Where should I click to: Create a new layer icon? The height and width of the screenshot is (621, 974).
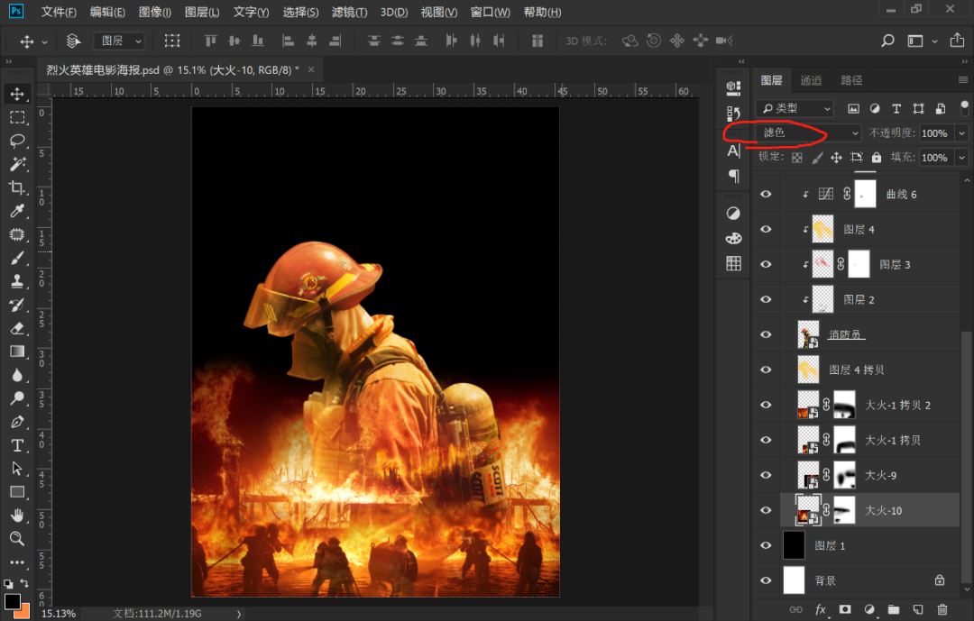(918, 609)
